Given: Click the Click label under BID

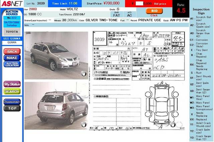Looking at the screenshot, I should pos(154,15).
